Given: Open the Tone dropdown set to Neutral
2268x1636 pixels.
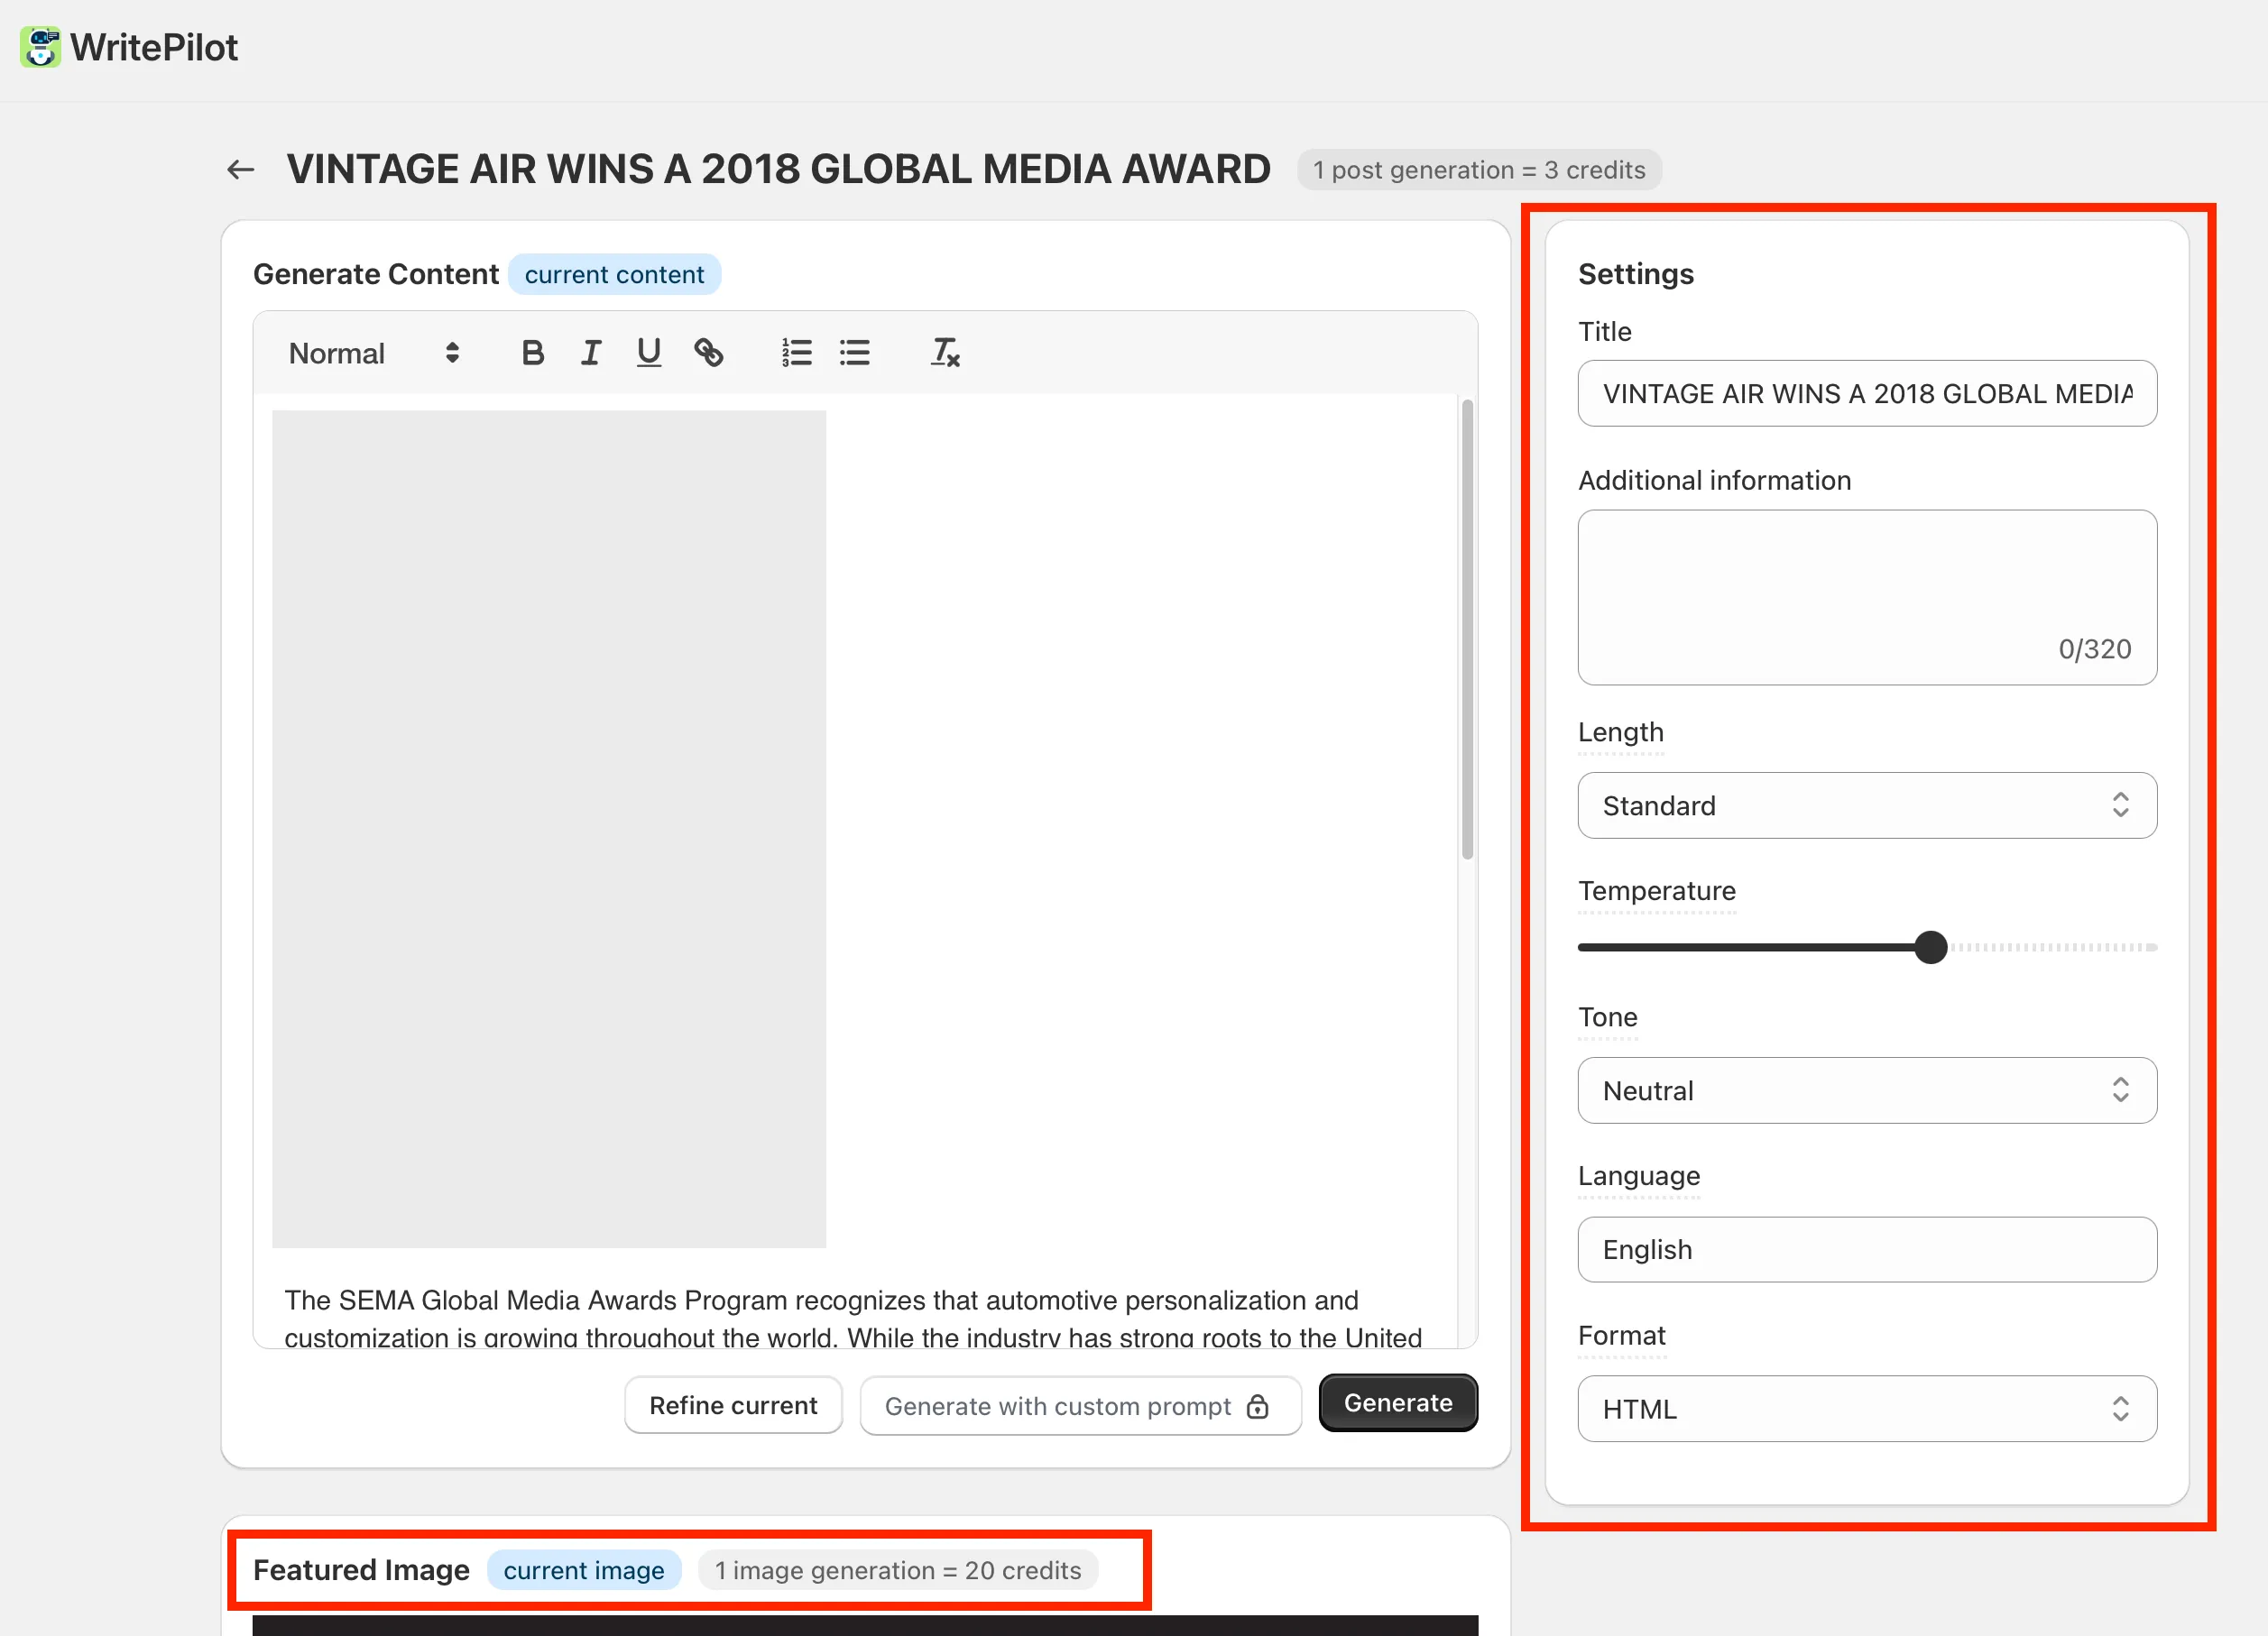Looking at the screenshot, I should tap(1866, 1091).
